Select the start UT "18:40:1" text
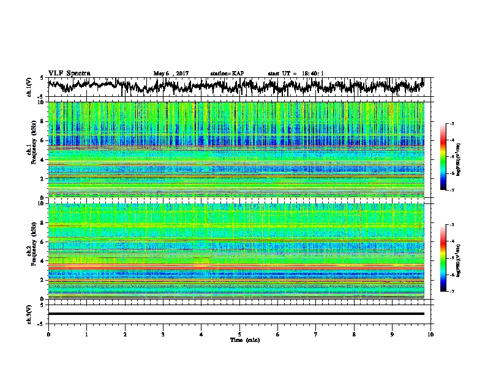485x375 pixels. [x=313, y=74]
